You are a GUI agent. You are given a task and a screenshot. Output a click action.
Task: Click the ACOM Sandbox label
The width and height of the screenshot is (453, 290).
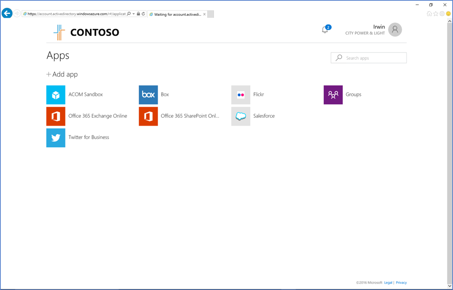(x=86, y=95)
